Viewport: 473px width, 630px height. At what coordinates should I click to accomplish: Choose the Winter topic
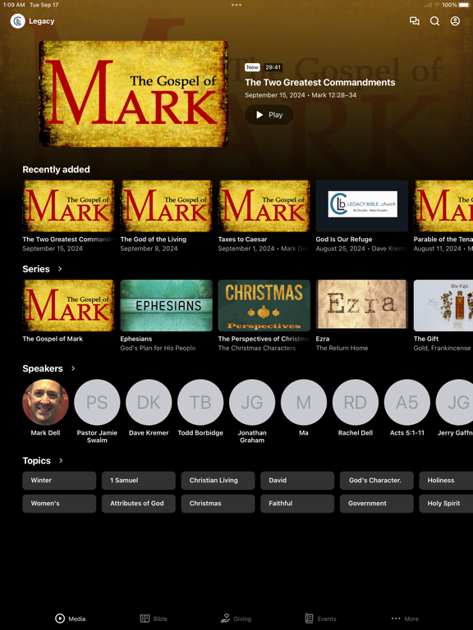click(59, 481)
